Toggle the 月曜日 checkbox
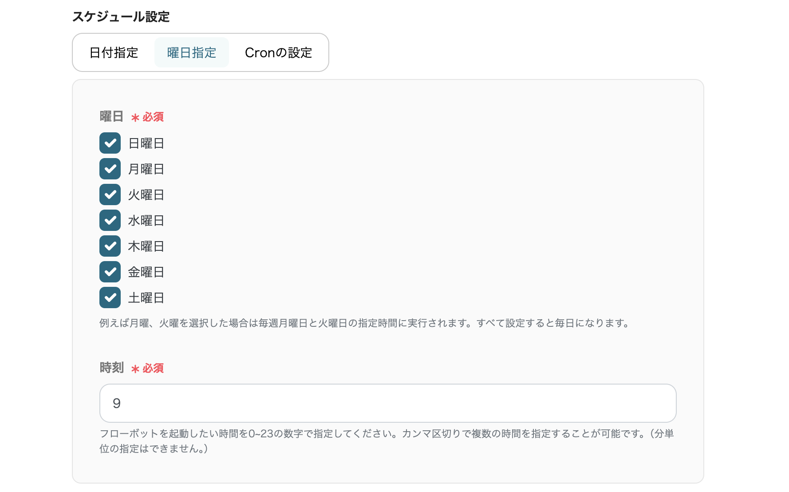 pos(110,169)
